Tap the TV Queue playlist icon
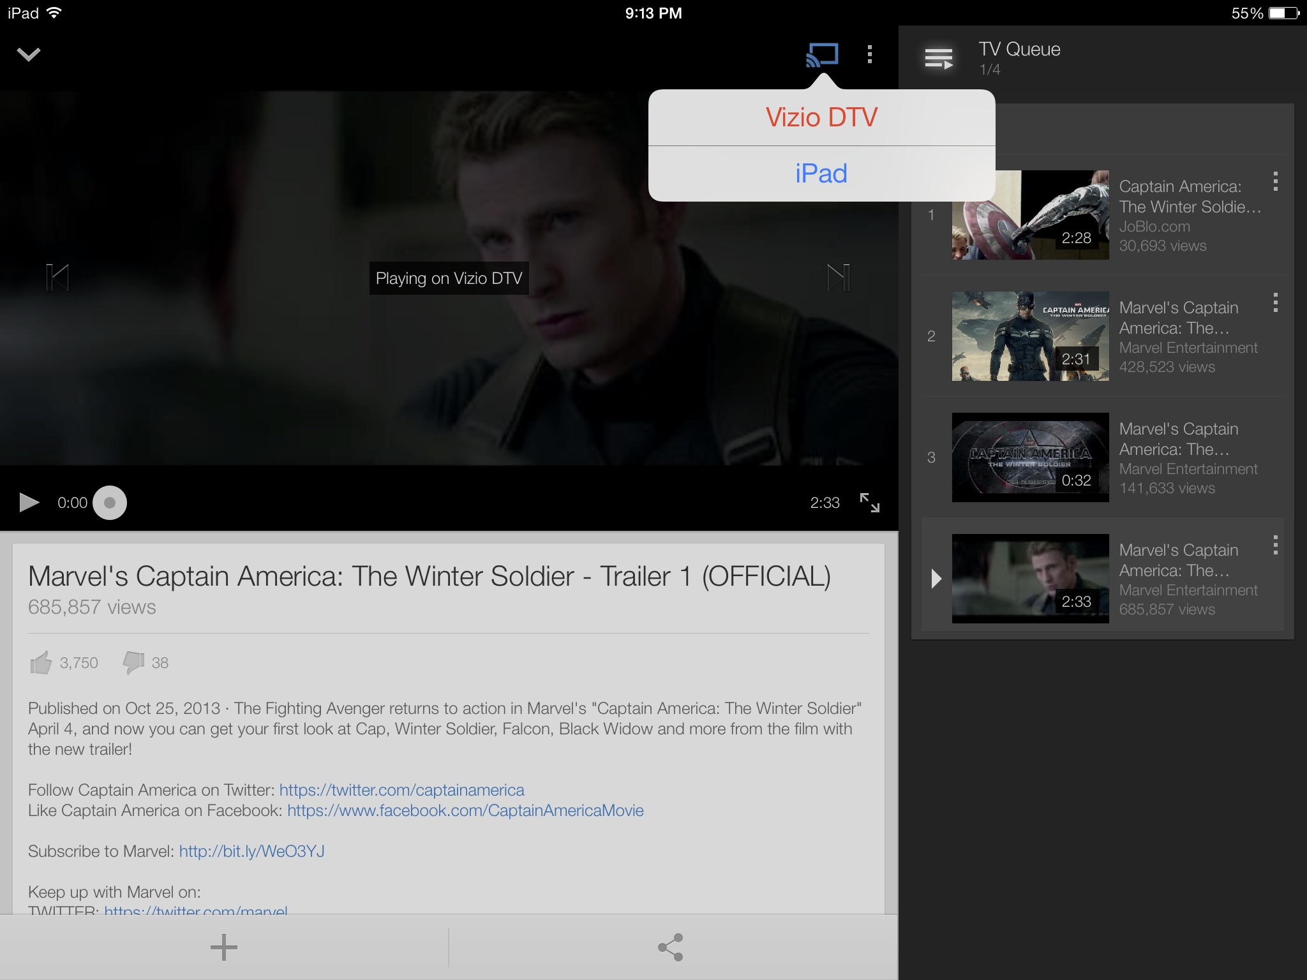 coord(939,59)
